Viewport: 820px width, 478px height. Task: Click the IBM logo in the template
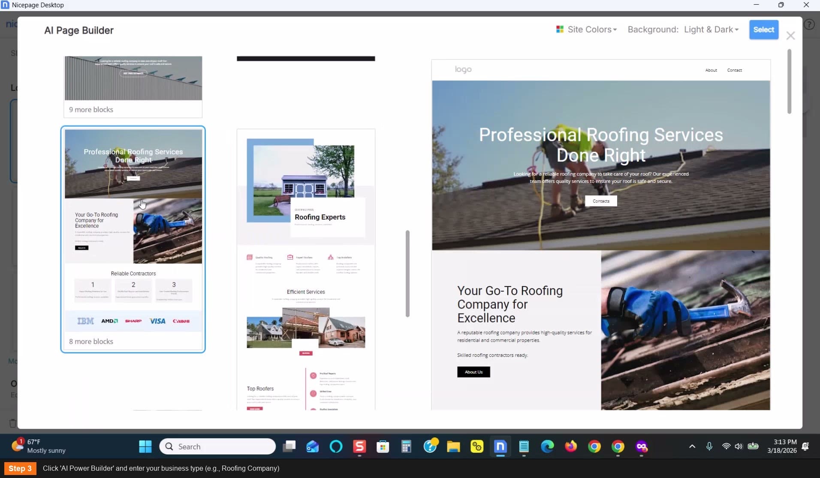click(x=85, y=321)
